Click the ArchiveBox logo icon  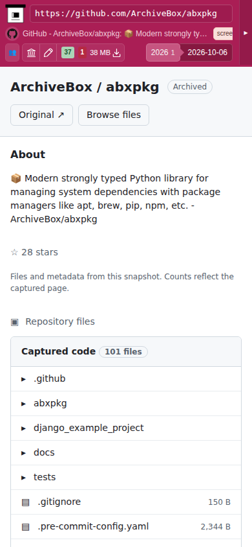click(x=16, y=14)
